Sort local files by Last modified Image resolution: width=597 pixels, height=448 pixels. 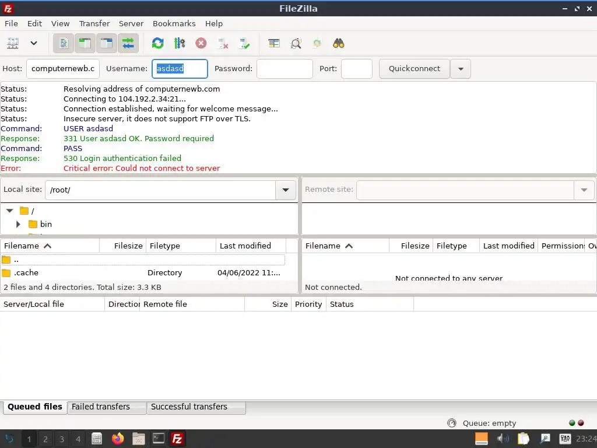click(x=251, y=246)
